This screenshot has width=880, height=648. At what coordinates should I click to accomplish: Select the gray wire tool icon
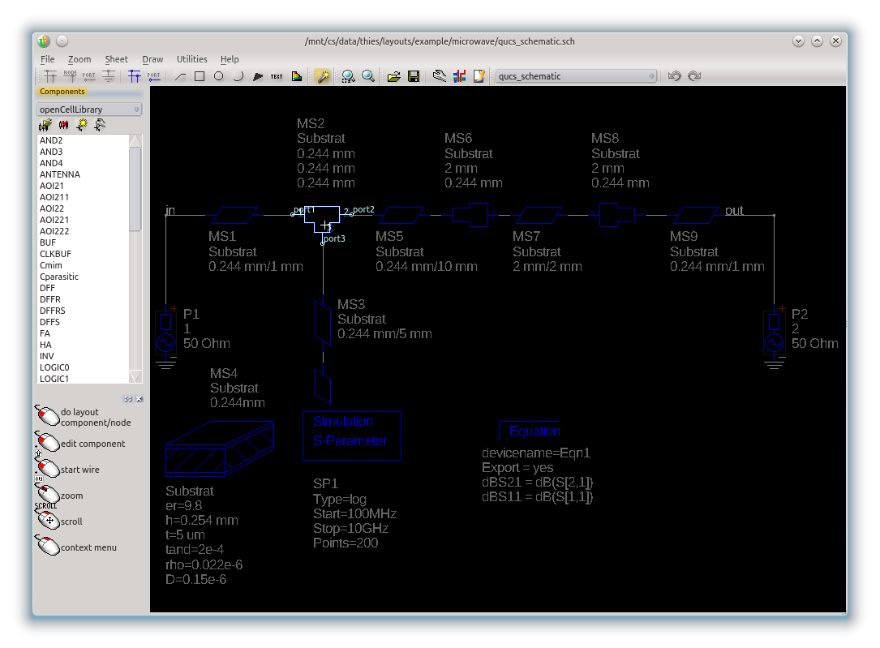[x=50, y=76]
